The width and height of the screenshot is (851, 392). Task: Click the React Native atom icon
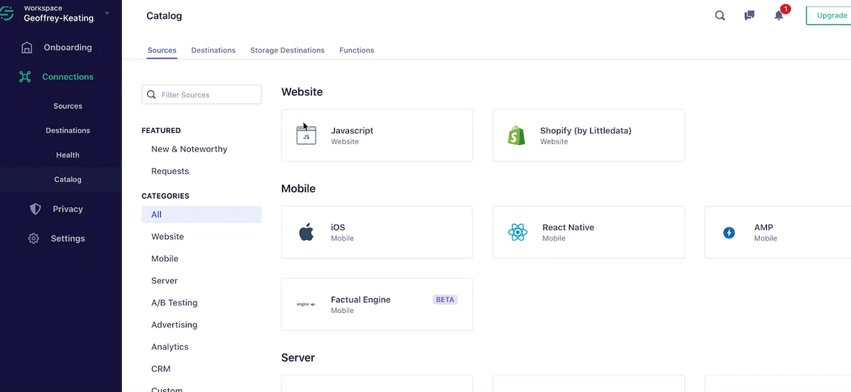click(x=517, y=232)
